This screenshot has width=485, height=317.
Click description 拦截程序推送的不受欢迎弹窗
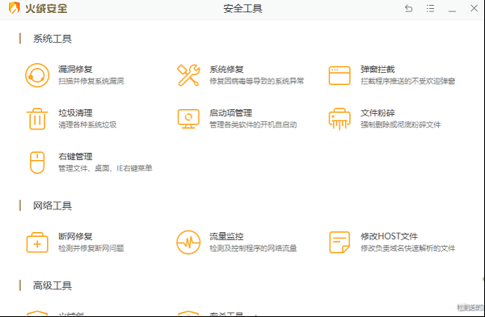click(407, 81)
